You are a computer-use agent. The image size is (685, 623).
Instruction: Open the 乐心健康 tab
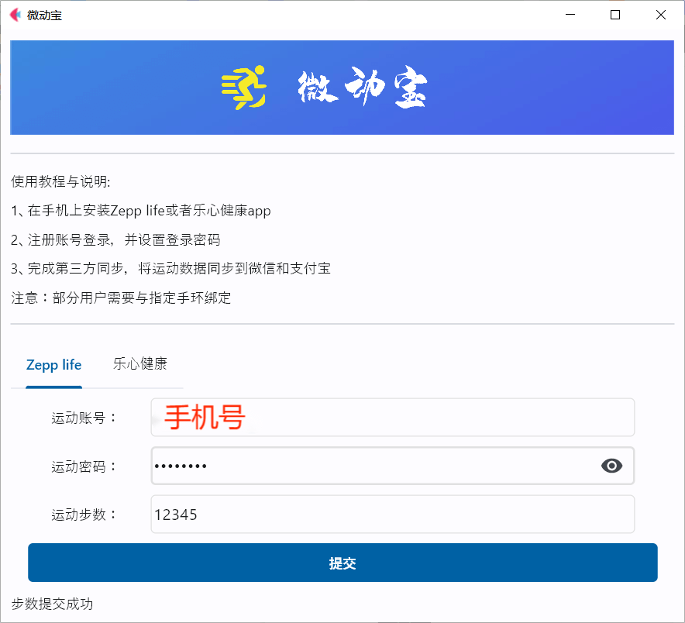(140, 363)
